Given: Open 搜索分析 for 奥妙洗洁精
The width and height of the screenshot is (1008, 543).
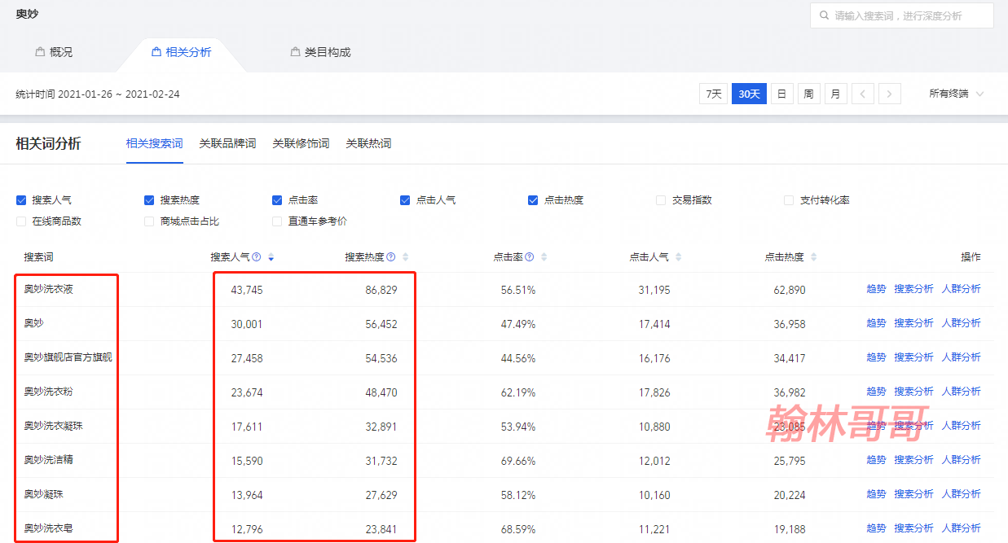Looking at the screenshot, I should (x=913, y=460).
